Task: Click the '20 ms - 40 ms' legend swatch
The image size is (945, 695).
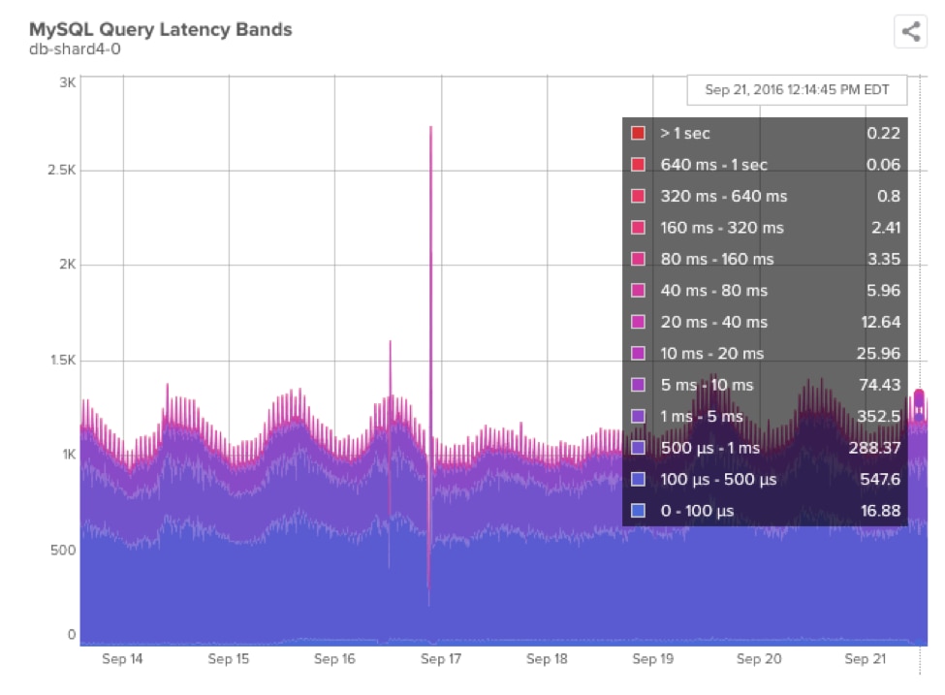Action: (x=638, y=322)
